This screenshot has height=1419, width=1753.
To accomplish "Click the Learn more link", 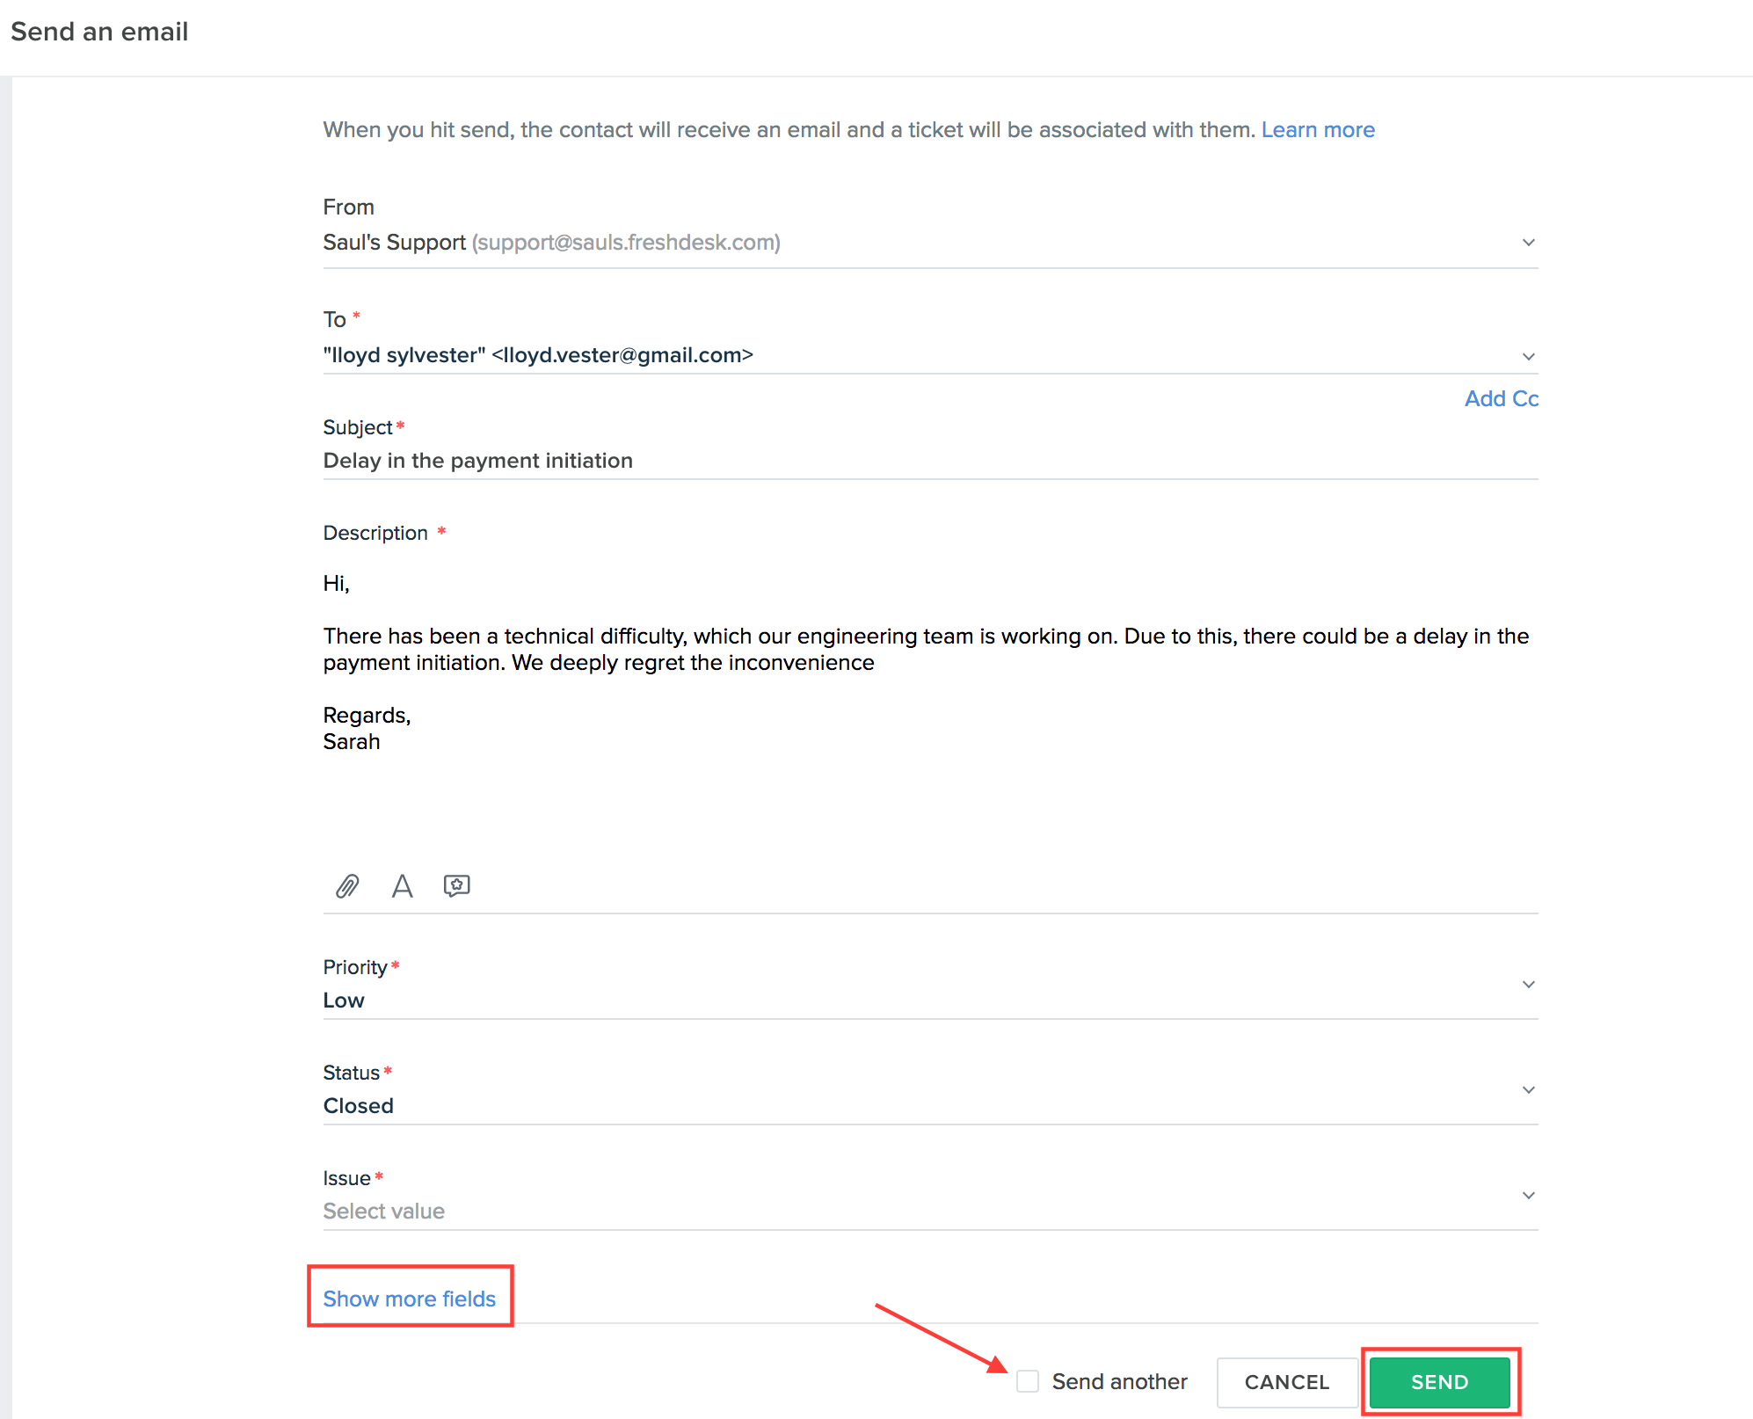I will (x=1317, y=130).
